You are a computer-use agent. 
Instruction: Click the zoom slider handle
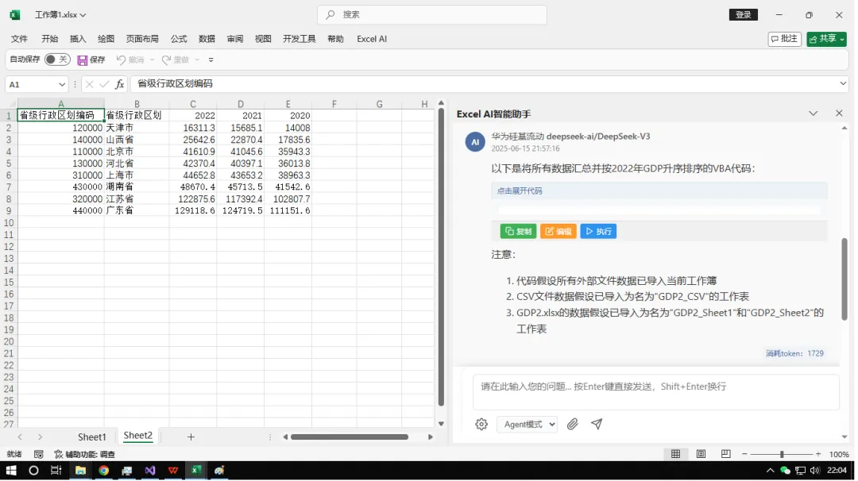[x=782, y=455]
